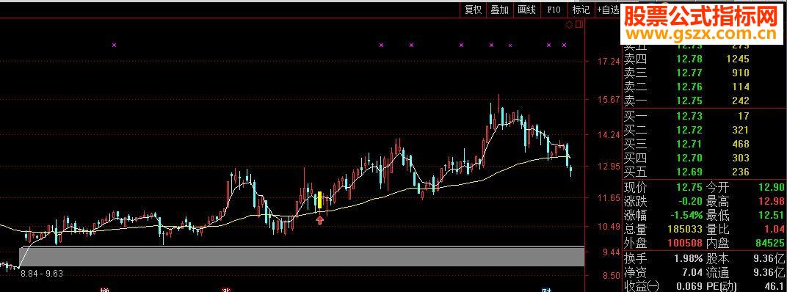
Task: Click the 12.95 price axis label
Action: click(608, 166)
